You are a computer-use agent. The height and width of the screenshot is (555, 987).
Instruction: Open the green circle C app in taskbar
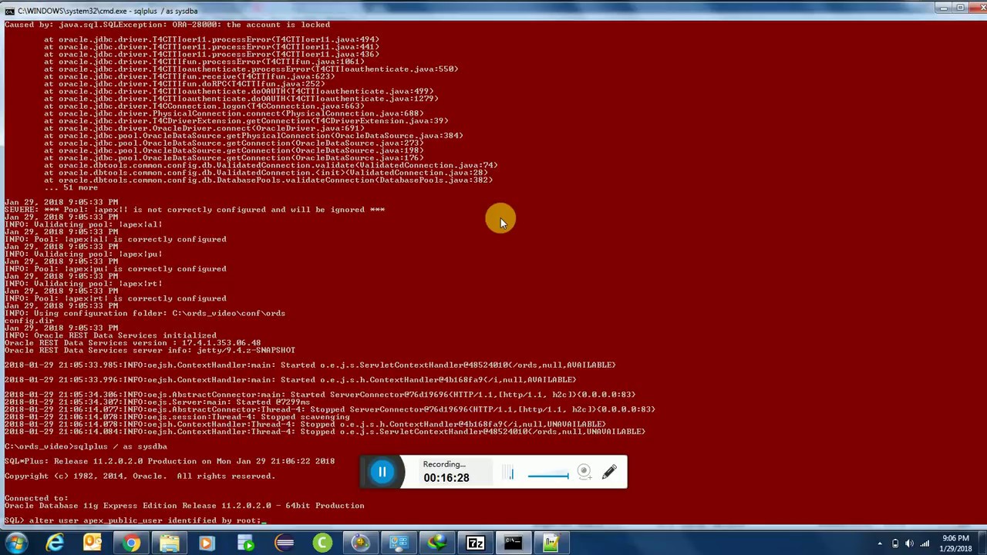tap(322, 543)
